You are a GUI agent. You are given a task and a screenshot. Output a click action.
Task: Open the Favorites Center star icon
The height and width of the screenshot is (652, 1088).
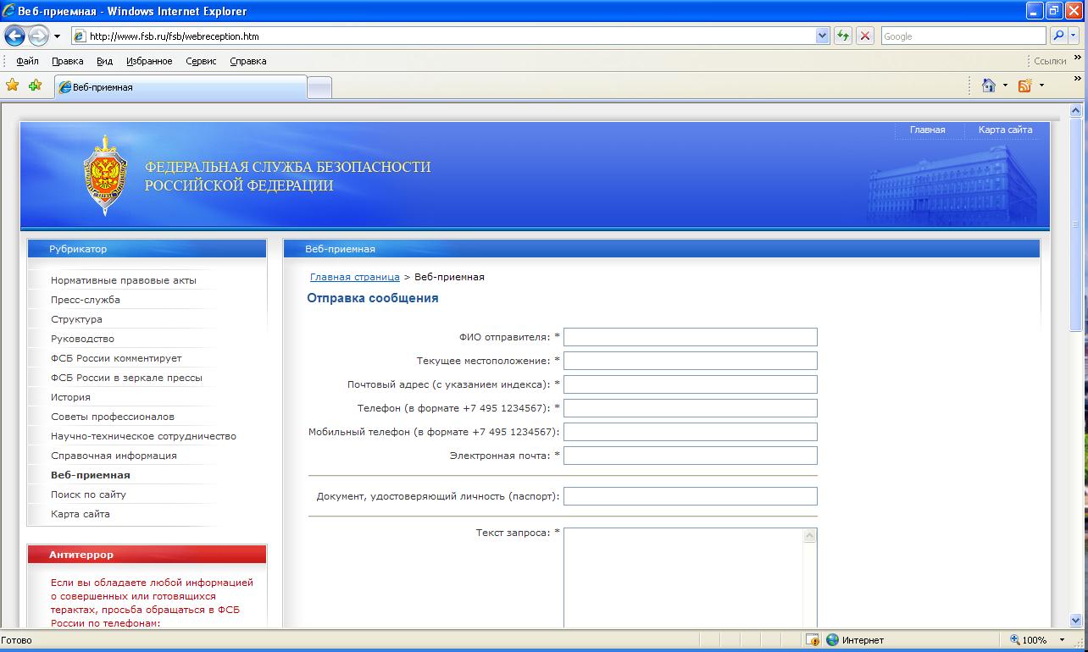[x=13, y=86]
